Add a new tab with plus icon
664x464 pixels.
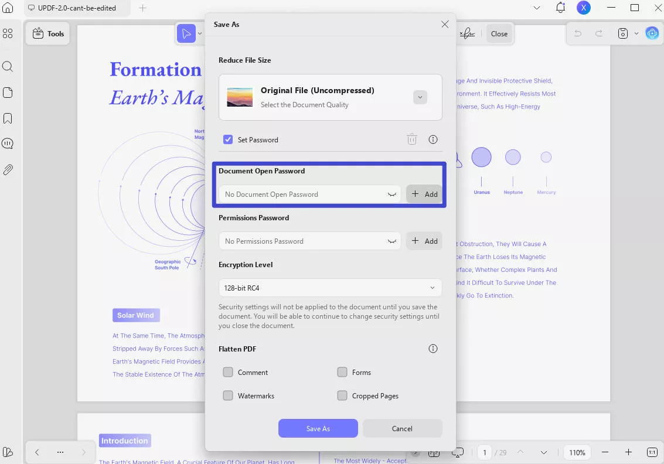(x=143, y=8)
